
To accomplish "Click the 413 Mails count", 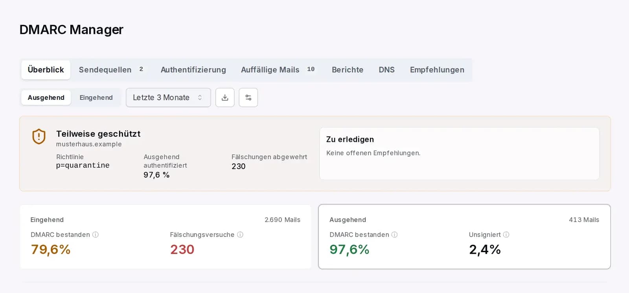I will coord(584,220).
